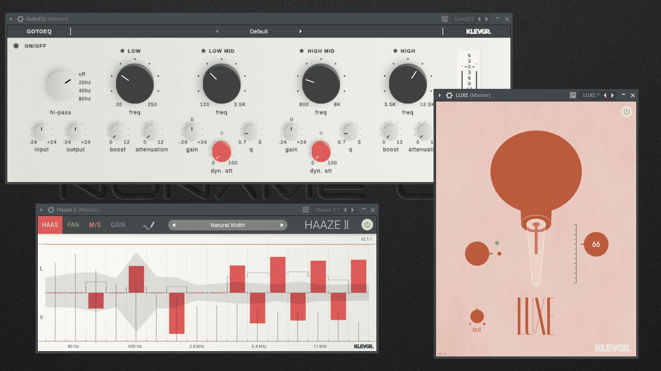
Task: Click next preset arrow in Haaze 2 titlebar
Action: [x=352, y=210]
